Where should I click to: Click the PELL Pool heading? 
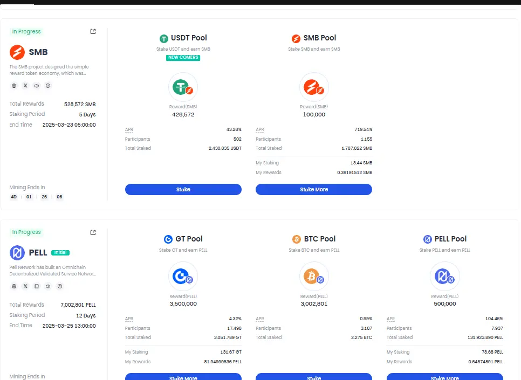[x=450, y=239]
